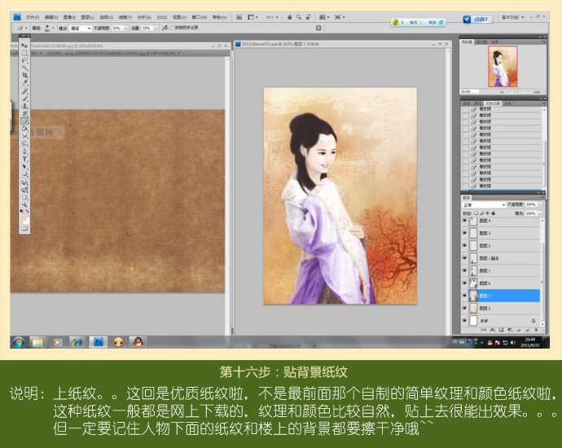This screenshot has width=562, height=448.
Task: Open eraser flow arrow in options bar
Action: click(156, 28)
